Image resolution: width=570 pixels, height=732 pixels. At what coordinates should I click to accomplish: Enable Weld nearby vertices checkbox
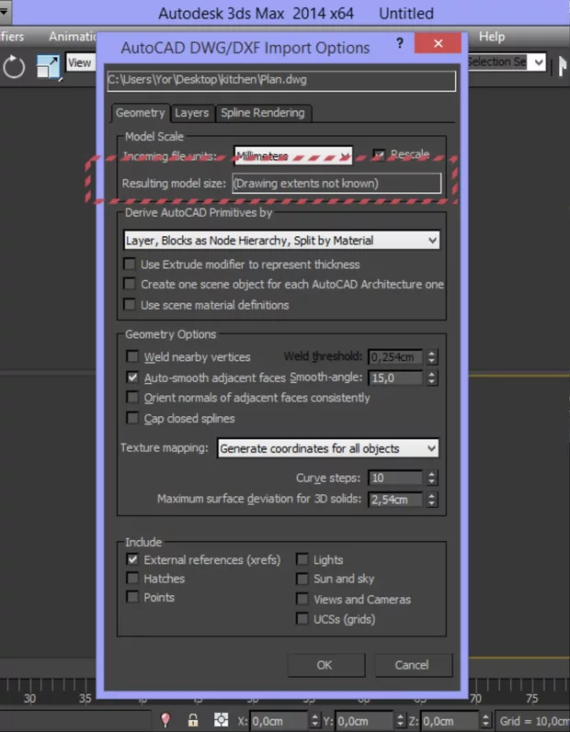[x=132, y=356]
